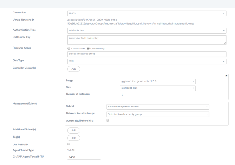This screenshot has width=235, height=165.
Task: Select the Create New resource group option
Action: (x=69, y=48)
